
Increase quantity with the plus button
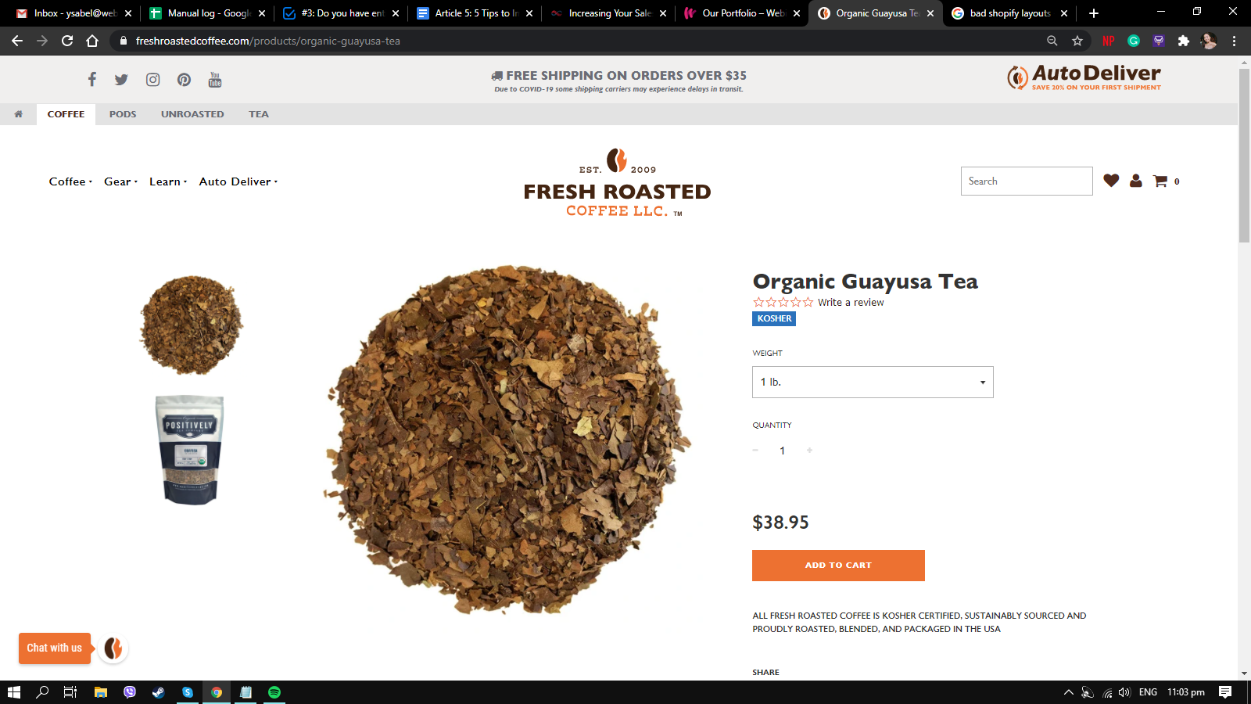(809, 451)
